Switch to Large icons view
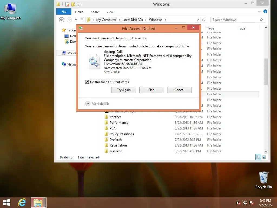 tap(264, 157)
